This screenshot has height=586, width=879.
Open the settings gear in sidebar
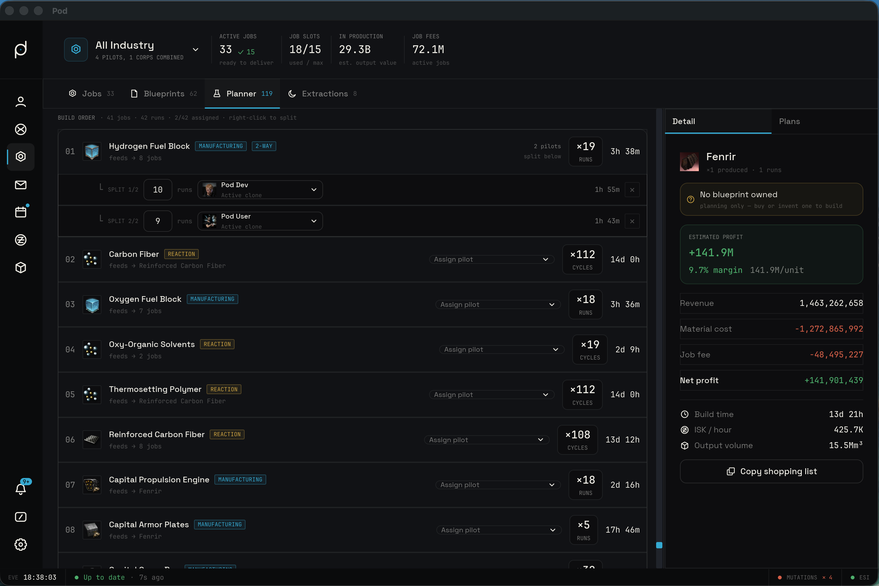[21, 545]
